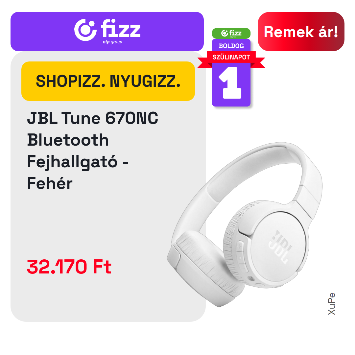Screen dimensions: 355x355
Task: Click the white headphones product image
Action: pos(245,225)
